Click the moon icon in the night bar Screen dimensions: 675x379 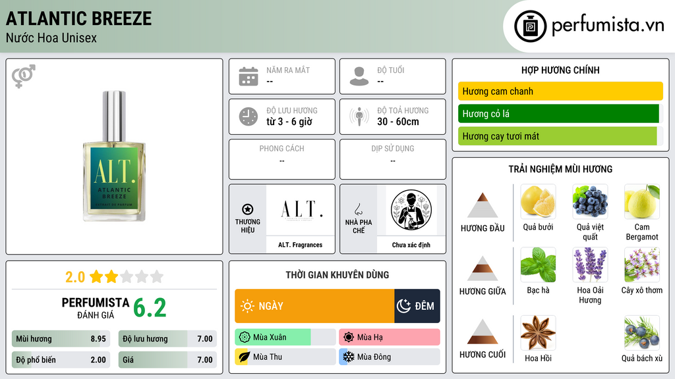(x=403, y=306)
